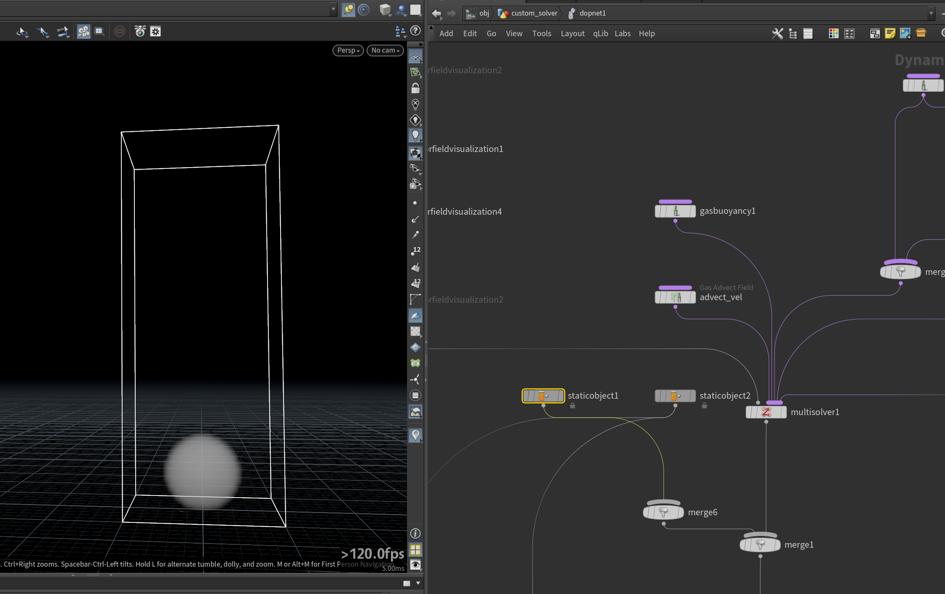The image size is (945, 594).
Task: Open the Persp view dropdown
Action: [x=348, y=50]
